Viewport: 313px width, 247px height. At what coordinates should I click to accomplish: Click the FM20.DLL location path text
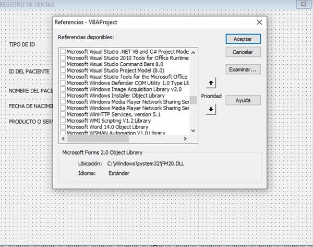coord(146,163)
